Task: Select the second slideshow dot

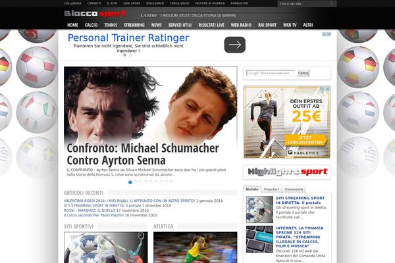Action: click(135, 182)
